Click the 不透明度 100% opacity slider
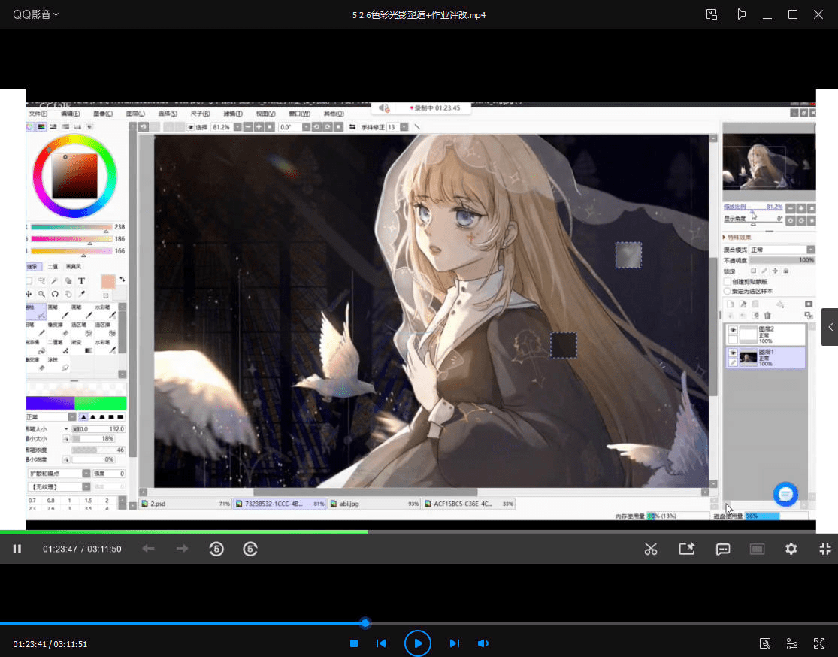 782,260
